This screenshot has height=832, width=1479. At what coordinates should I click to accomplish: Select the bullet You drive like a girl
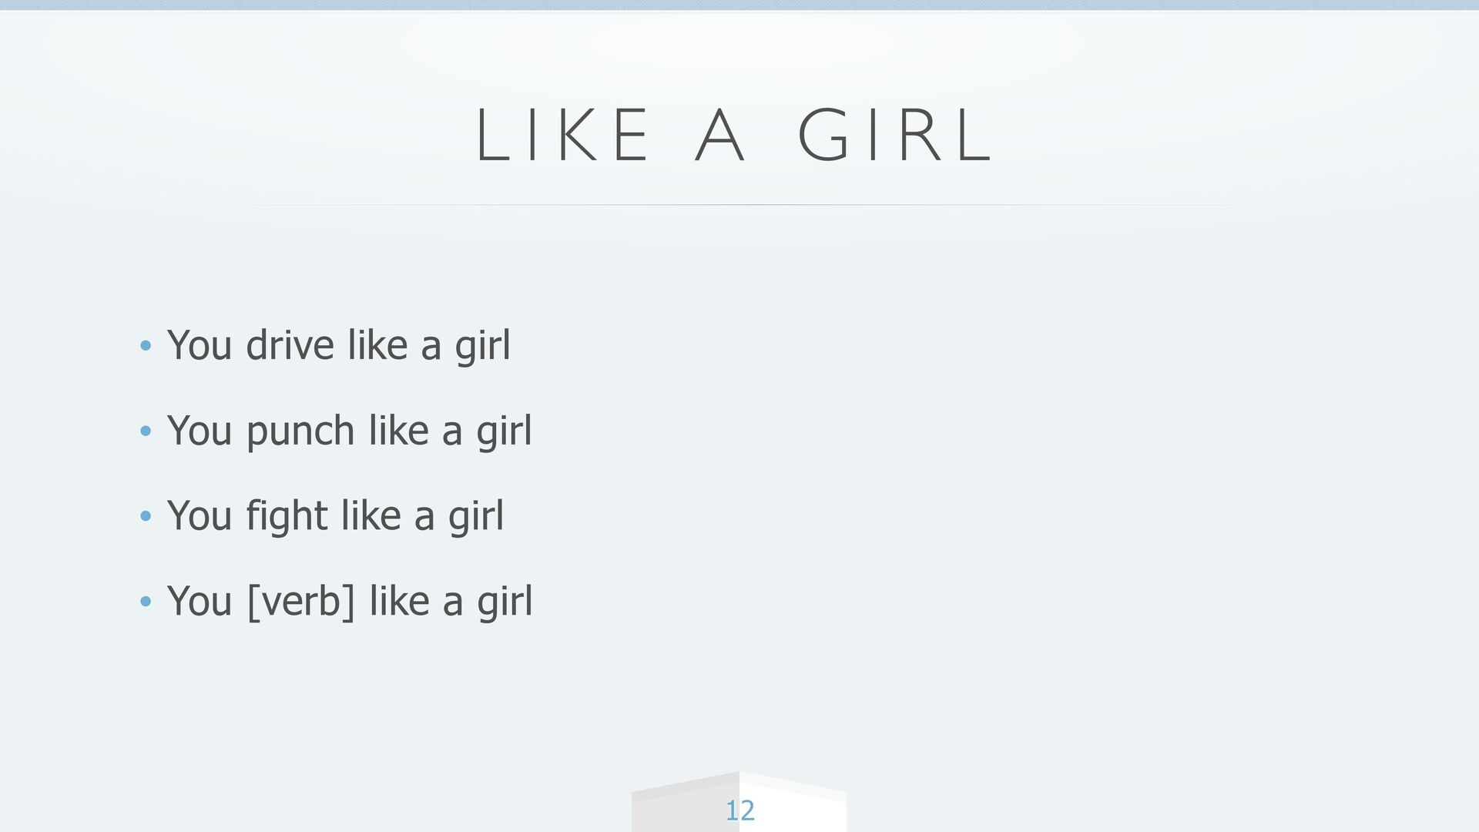[339, 344]
